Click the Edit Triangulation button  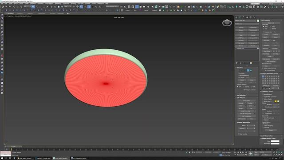247,116
